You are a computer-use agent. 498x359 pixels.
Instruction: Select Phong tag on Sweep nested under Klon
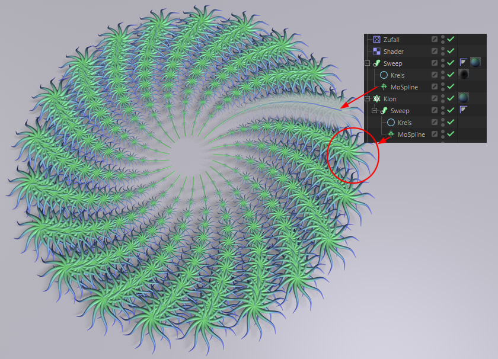[x=463, y=110]
